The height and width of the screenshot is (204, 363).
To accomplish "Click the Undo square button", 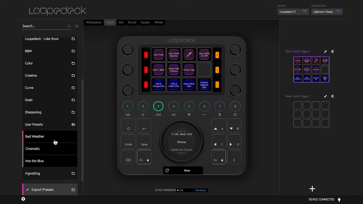I will 129,141.
